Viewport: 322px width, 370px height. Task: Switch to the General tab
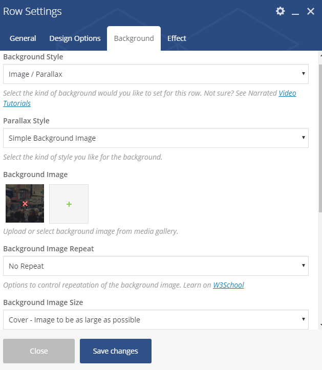(x=23, y=38)
